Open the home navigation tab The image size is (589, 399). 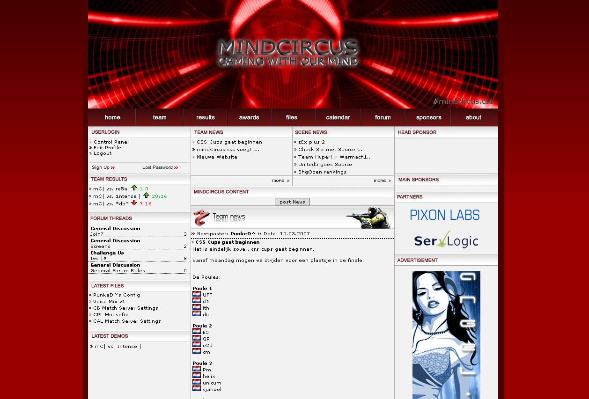coord(112,117)
